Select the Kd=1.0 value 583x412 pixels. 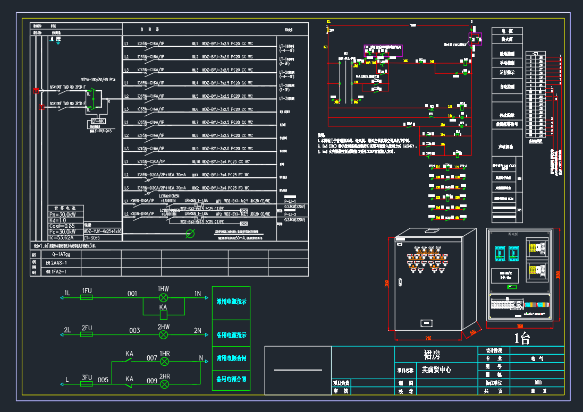click(57, 220)
